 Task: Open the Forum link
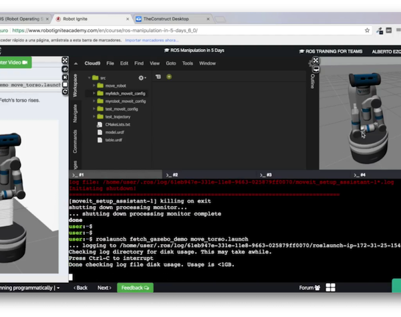point(309,288)
